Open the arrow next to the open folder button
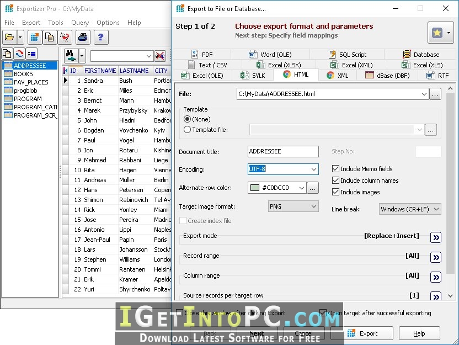This screenshot has height=345, width=459. coord(20,37)
